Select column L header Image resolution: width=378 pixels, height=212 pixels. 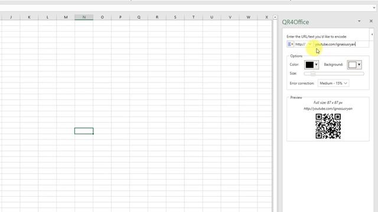point(47,17)
